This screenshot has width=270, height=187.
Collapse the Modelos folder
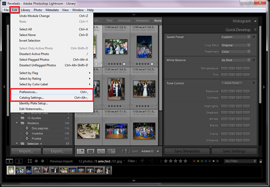click(x=17, y=123)
